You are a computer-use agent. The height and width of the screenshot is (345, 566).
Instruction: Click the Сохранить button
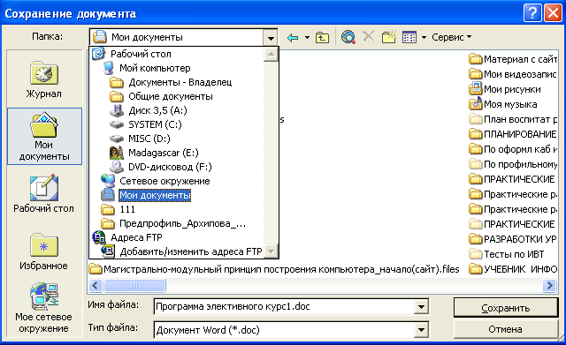point(505,308)
